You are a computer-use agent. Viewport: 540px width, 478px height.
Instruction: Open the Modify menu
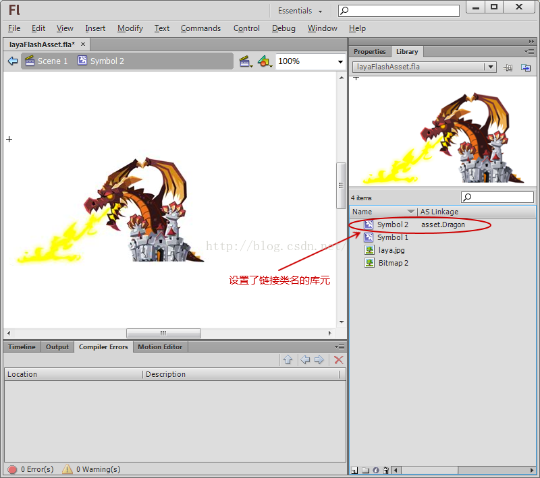[x=130, y=28]
